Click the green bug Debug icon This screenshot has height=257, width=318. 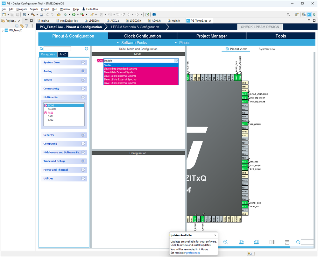pyautogui.click(x=65, y=14)
